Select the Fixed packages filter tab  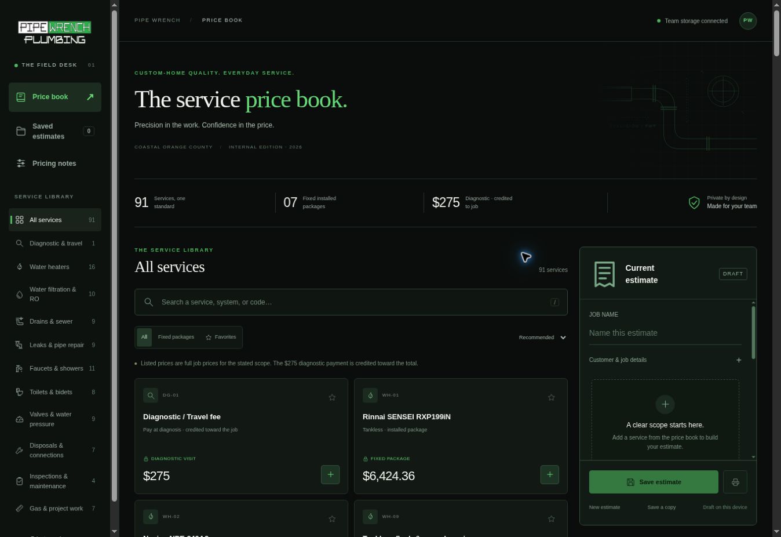pos(176,337)
